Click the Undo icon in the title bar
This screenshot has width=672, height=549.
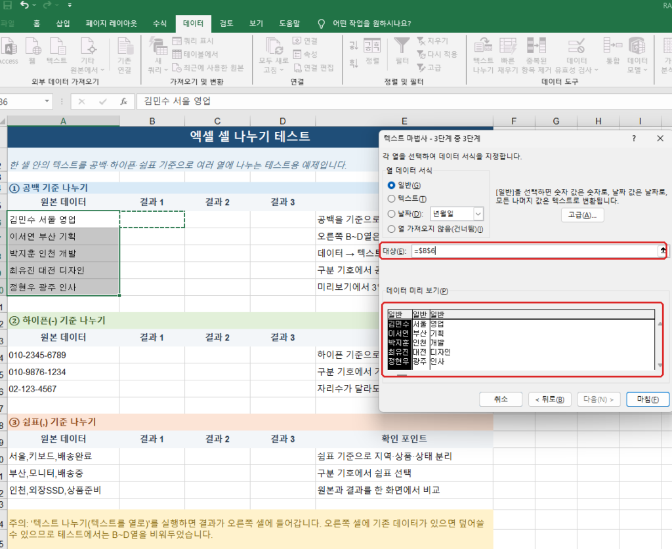pyautogui.click(x=24, y=5)
